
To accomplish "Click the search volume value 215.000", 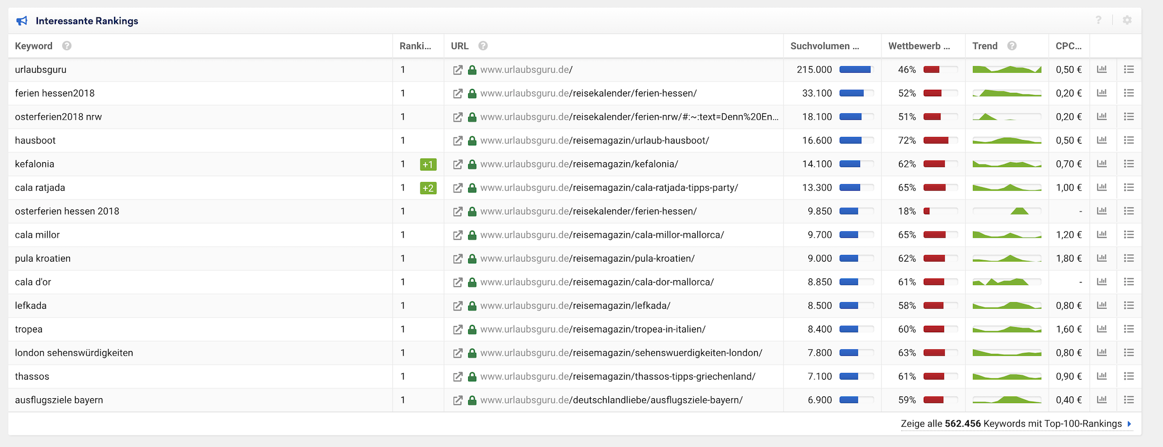I will [x=814, y=70].
